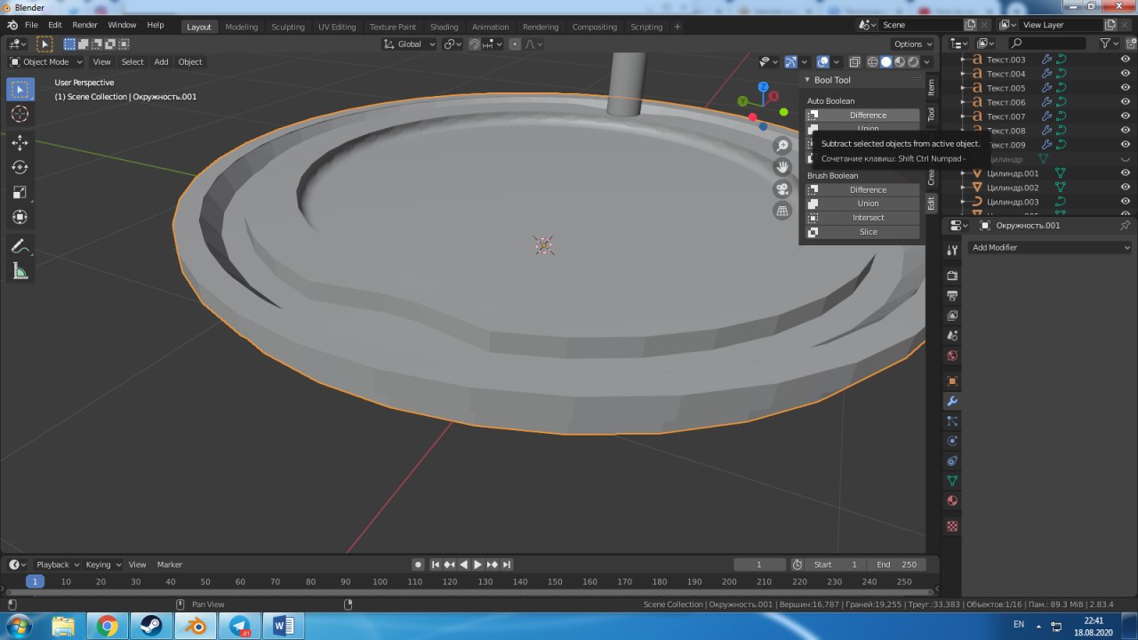Hide Текст.003 with its eye icon
The image size is (1138, 640).
pyautogui.click(x=1126, y=60)
